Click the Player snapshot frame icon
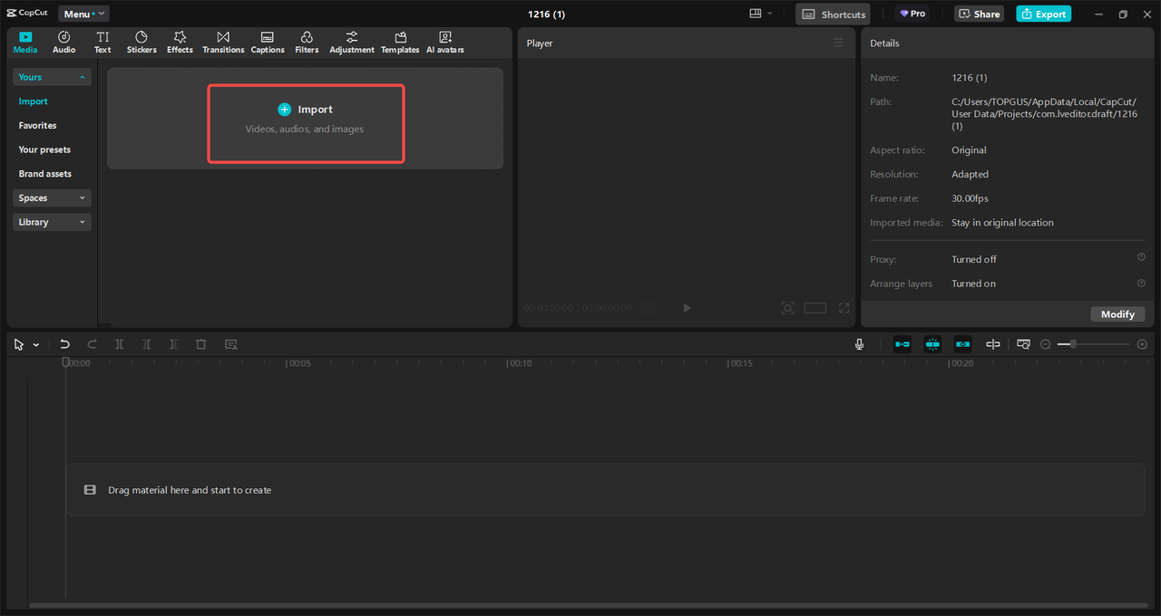 788,308
